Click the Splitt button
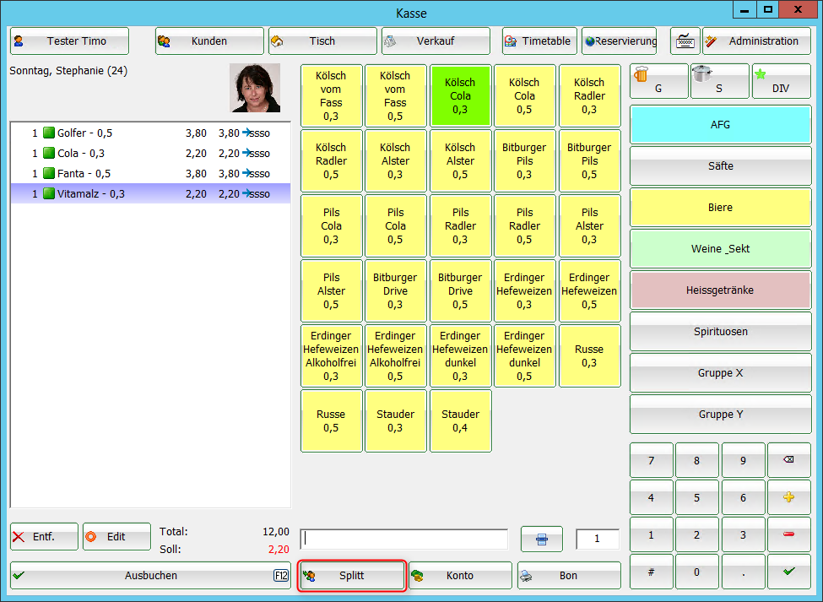The image size is (823, 602). [x=352, y=576]
